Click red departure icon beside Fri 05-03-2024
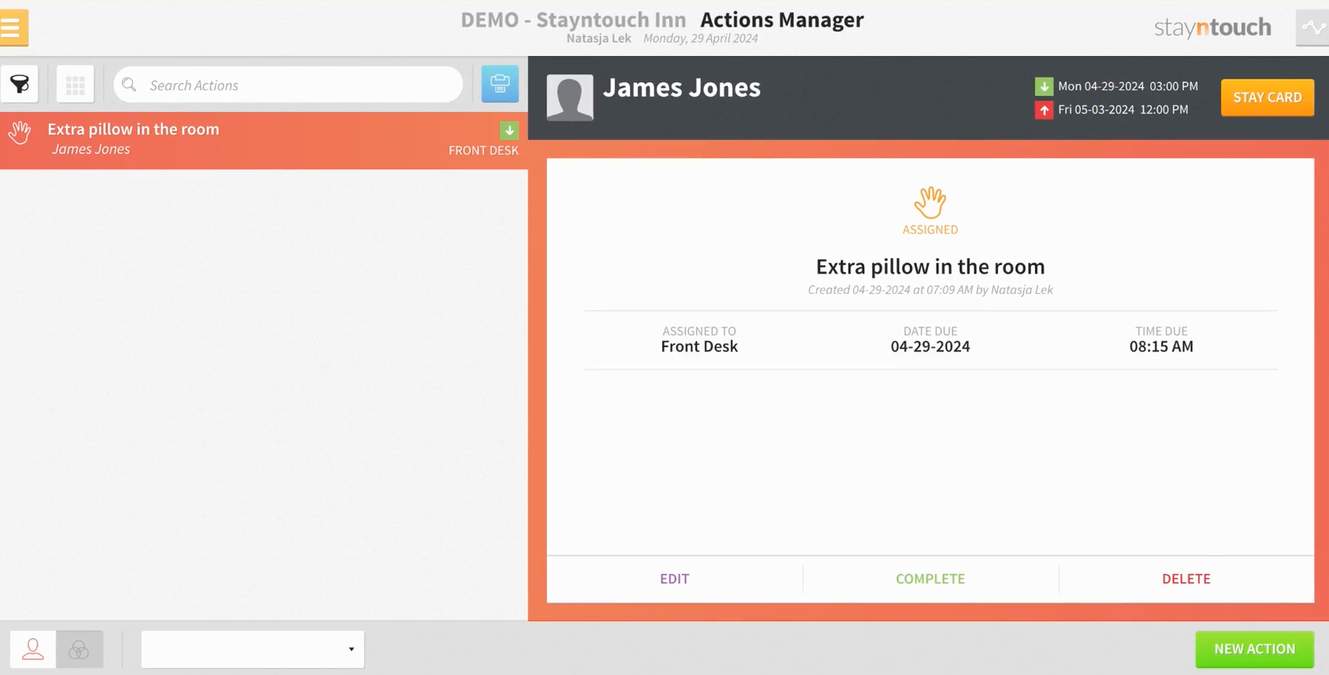Screen dimensions: 1329x675 pos(1044,110)
